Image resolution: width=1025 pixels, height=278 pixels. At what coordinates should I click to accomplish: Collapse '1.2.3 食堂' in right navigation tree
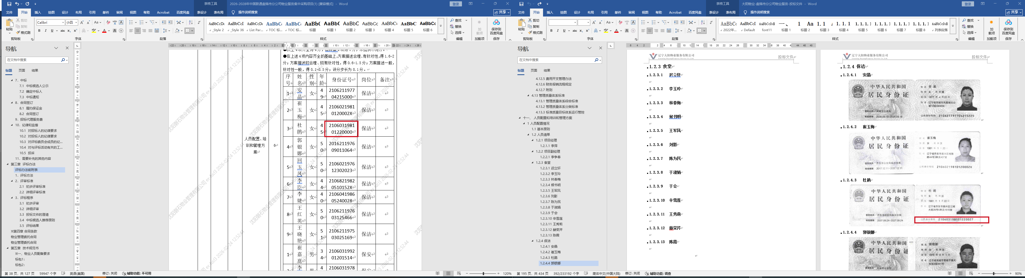[x=533, y=163]
